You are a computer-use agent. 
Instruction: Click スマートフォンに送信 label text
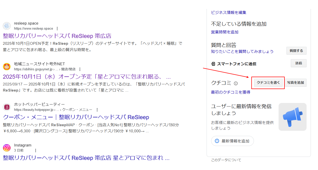click(237, 64)
